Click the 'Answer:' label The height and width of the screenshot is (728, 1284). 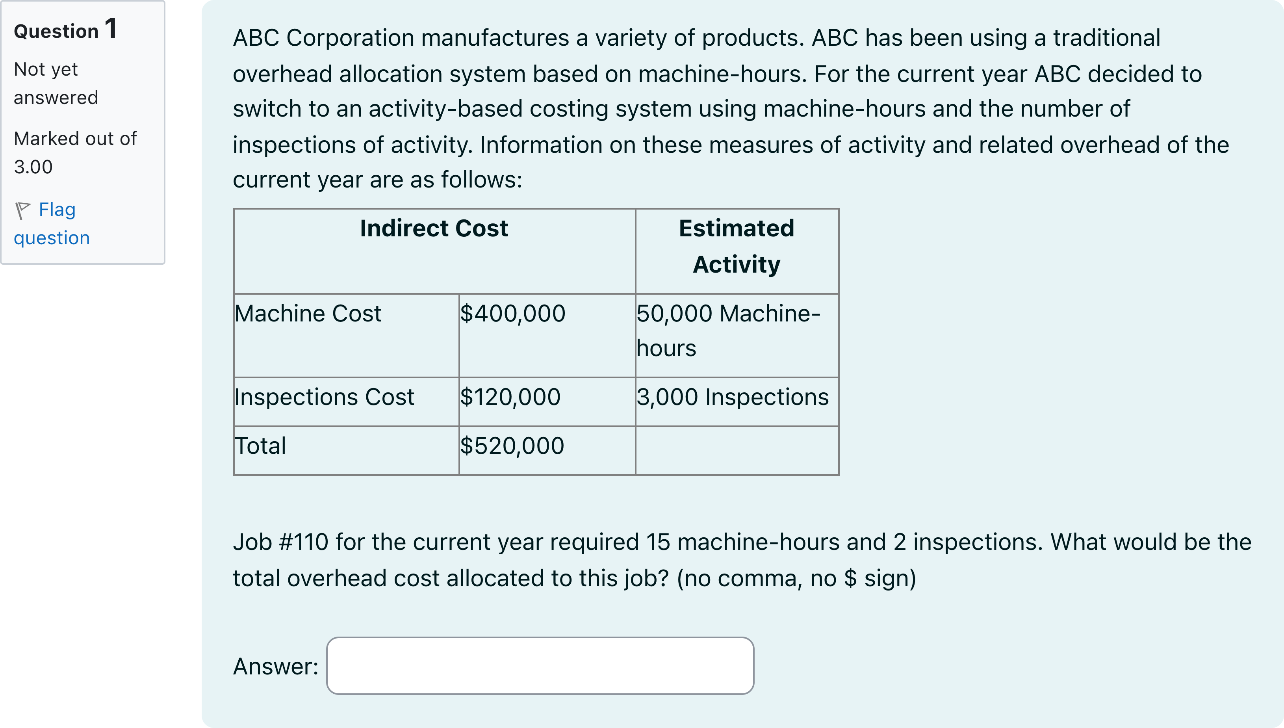275,667
